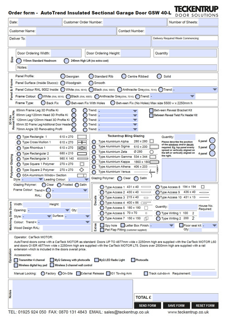Select Type Aluminium Alpha glazing
227x322 pixels.
(94, 142)
